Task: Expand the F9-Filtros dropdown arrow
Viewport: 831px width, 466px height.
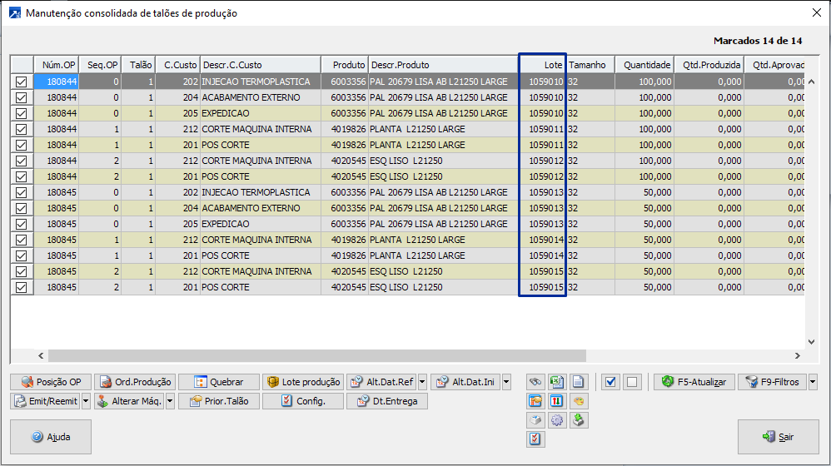Action: tap(813, 382)
